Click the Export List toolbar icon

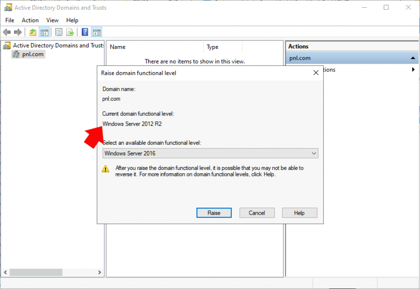click(70, 32)
